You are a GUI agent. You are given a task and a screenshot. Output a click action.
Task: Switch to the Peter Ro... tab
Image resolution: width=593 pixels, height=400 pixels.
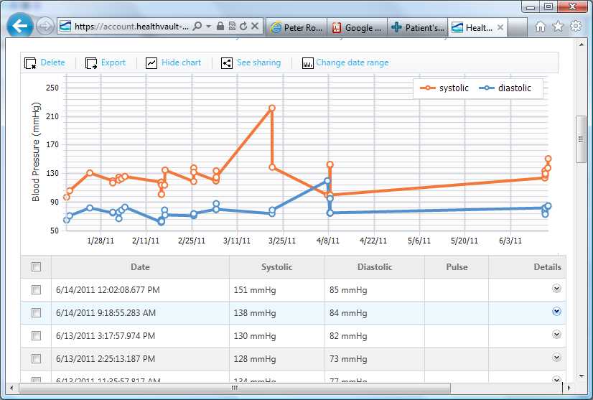click(296, 27)
